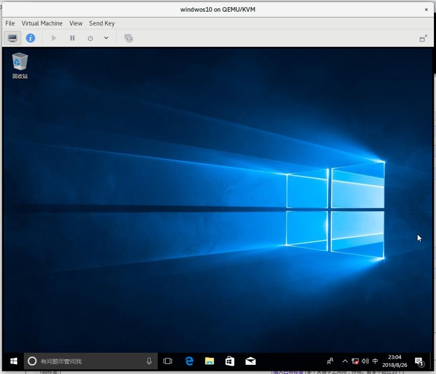Shut down the virtual machine
Viewport: 436px width, 374px height.
pyautogui.click(x=90, y=38)
